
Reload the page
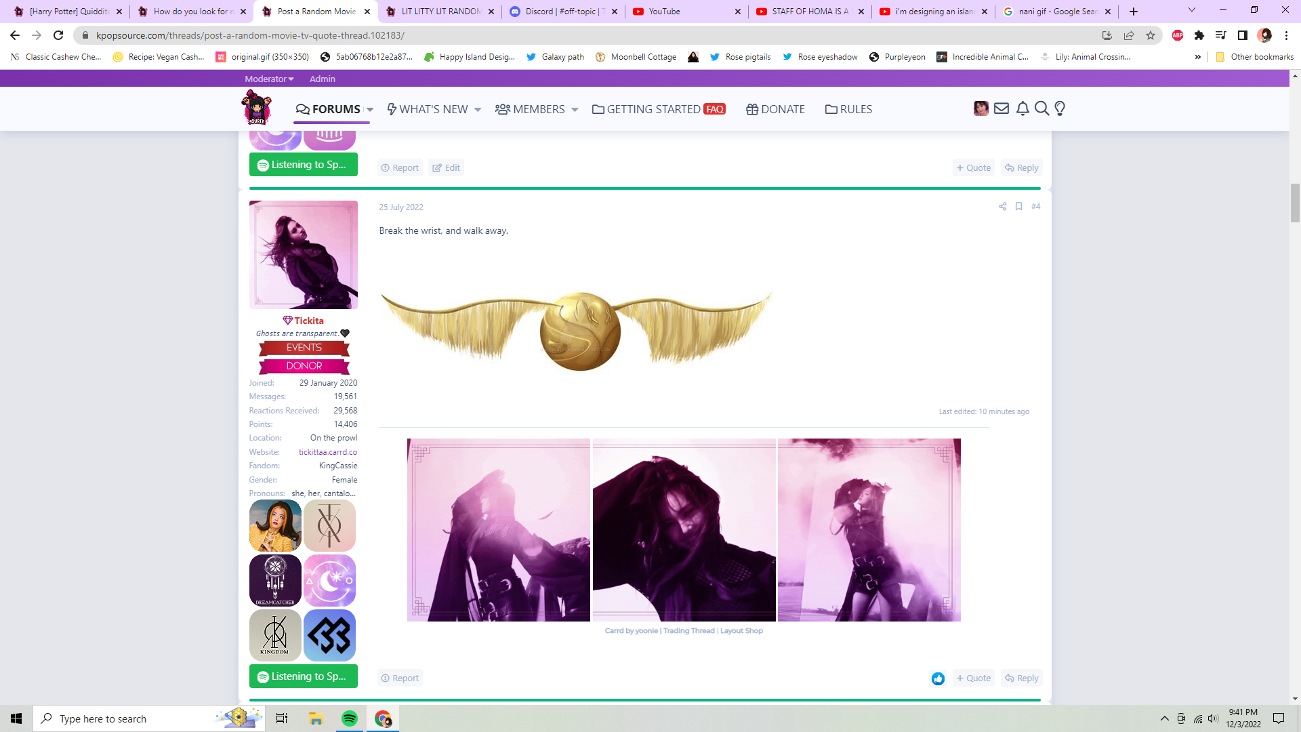click(58, 35)
